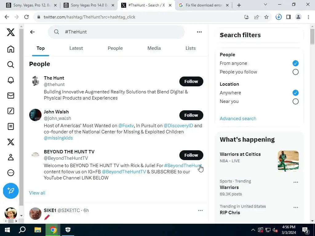Select Near you location radio option
Screen dimensions: 315x236
pyautogui.click(x=296, y=101)
